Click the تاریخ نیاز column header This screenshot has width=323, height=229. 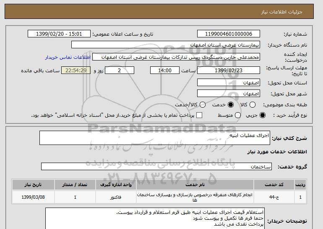pyautogui.click(x=33, y=184)
